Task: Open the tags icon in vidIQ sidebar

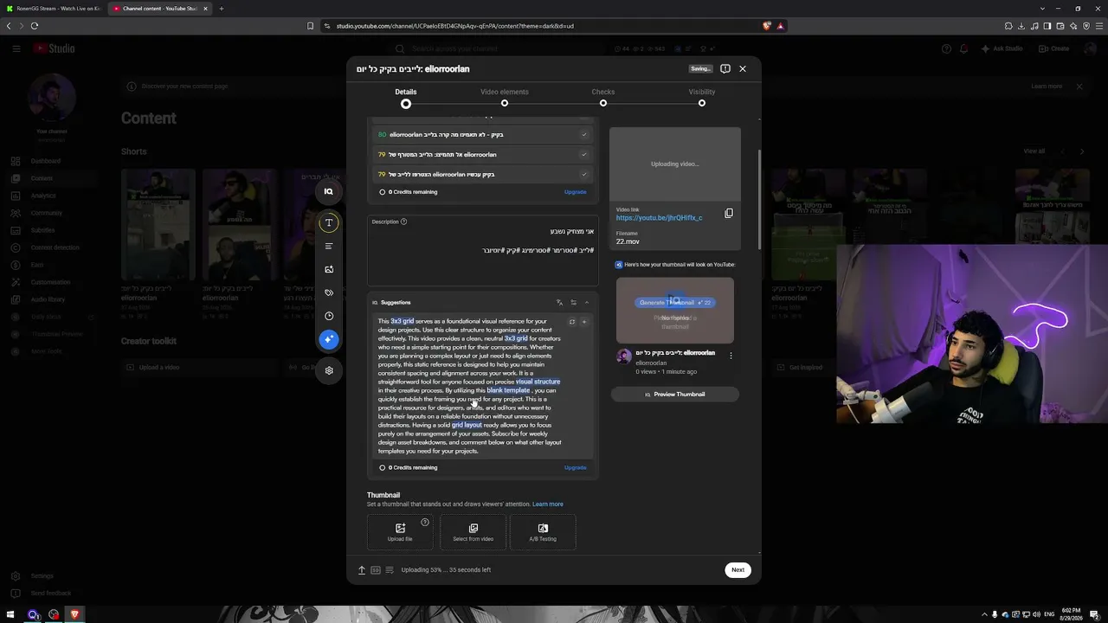Action: 328,292
